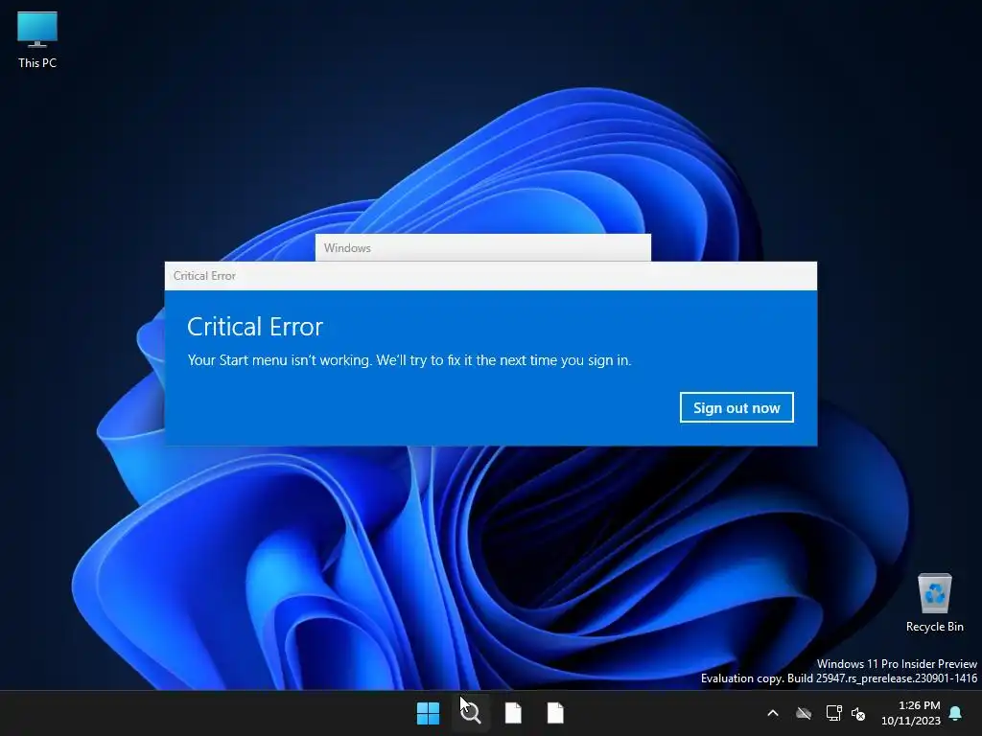The height and width of the screenshot is (736, 982).
Task: Click the Start menu isn't working message
Action: point(409,360)
